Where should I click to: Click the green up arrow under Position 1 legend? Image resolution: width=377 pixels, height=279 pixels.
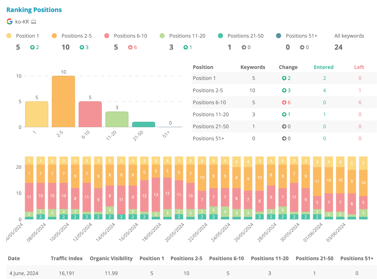(32, 47)
